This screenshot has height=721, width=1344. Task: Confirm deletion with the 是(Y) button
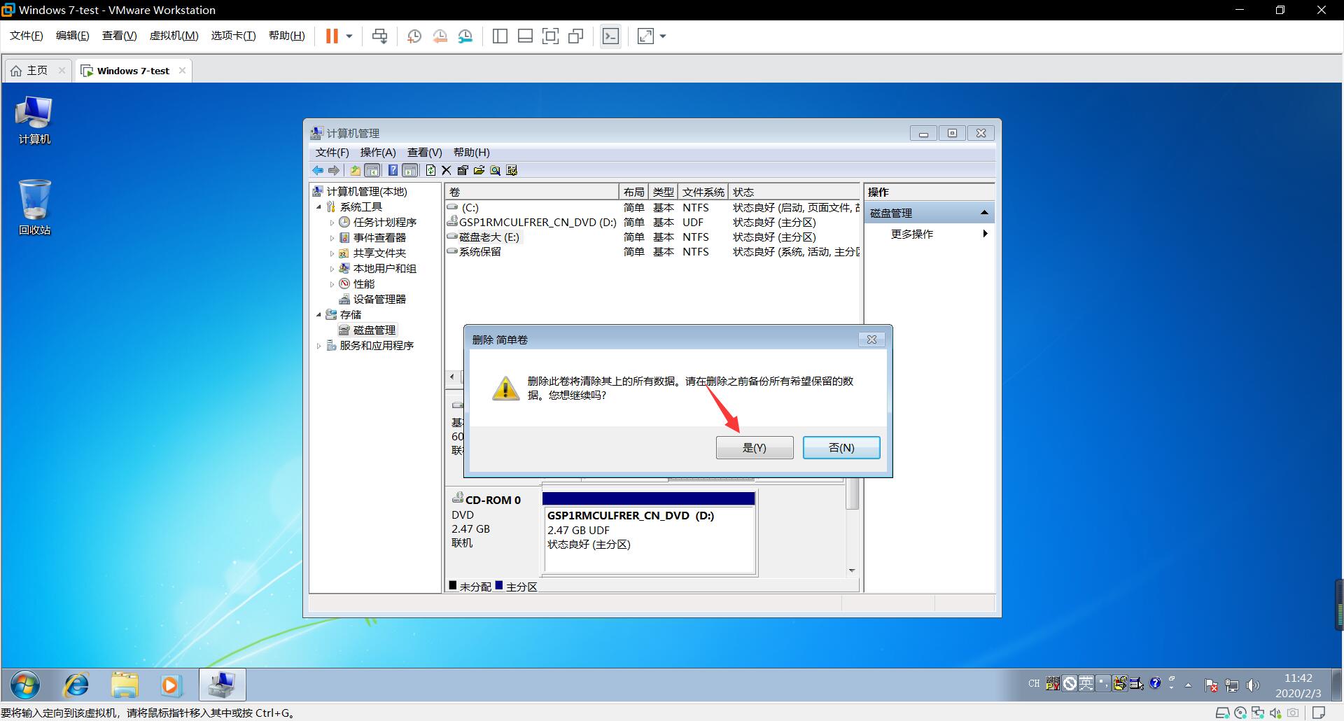click(755, 448)
